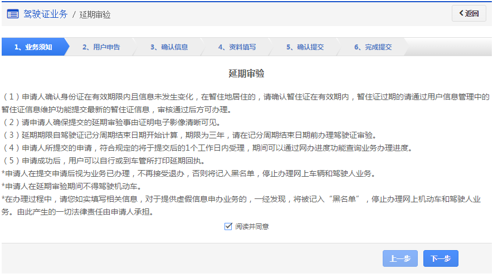This screenshot has height=274, width=493.
Task: Proceed with the 下一步 button
Action: coord(441,258)
